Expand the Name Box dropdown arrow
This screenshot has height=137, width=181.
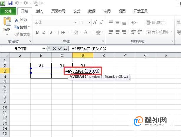coord(44,49)
